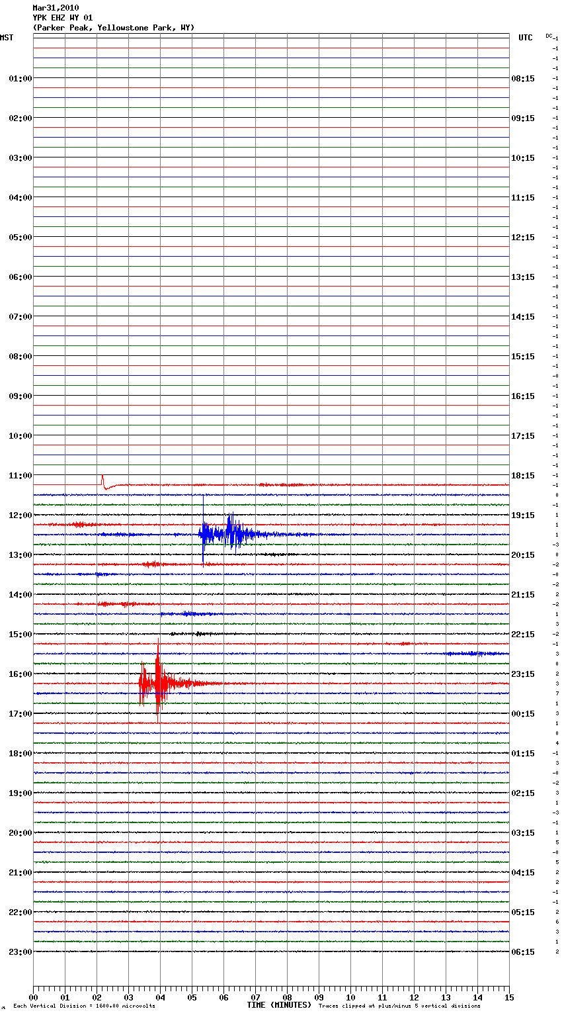Select the 08:00 MST time label

click(20, 357)
